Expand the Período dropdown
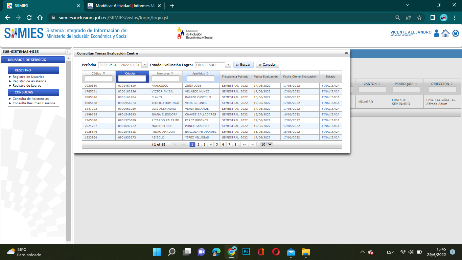 click(x=145, y=65)
